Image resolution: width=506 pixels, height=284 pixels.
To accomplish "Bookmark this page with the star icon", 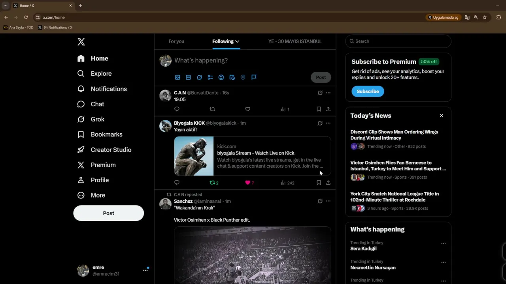I will [x=485, y=17].
